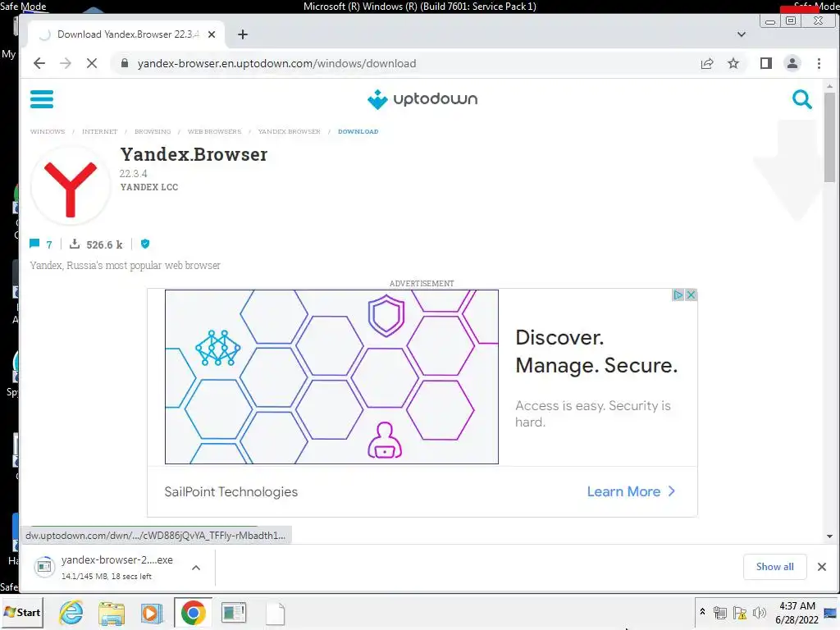
Task: Click Learn More on the ad
Action: coord(631,491)
